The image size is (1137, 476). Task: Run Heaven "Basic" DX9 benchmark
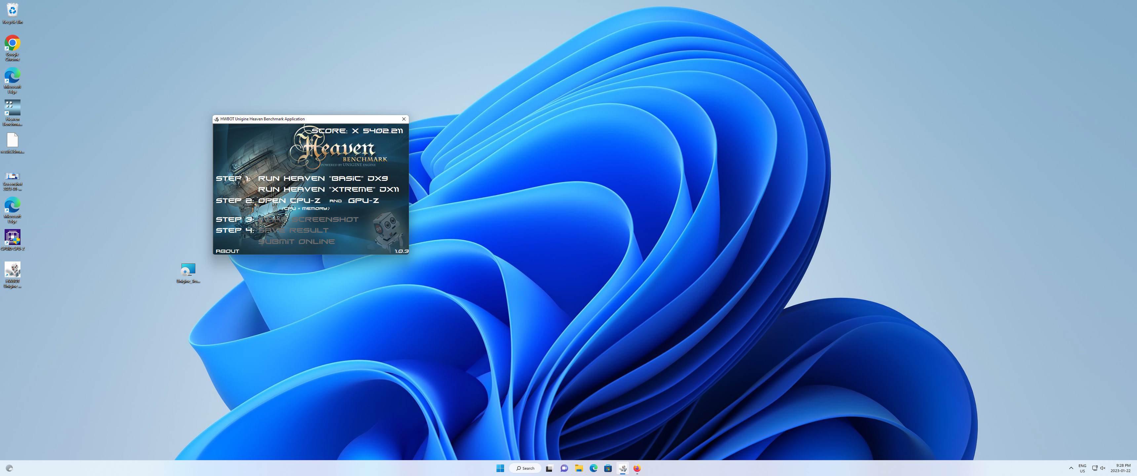(323, 178)
